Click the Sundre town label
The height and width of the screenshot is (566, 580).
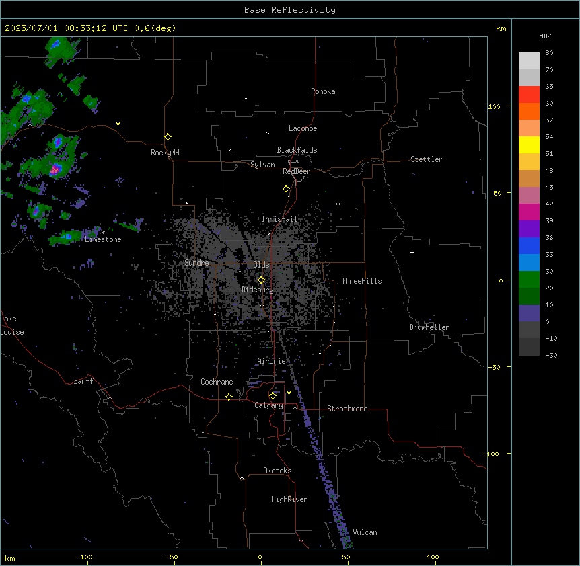click(196, 263)
